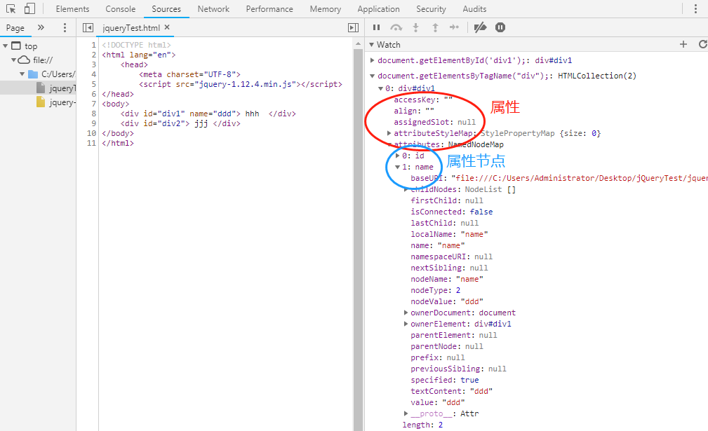Screen dimensions: 708x431
Task: Select the Sources tab
Action: click(166, 9)
